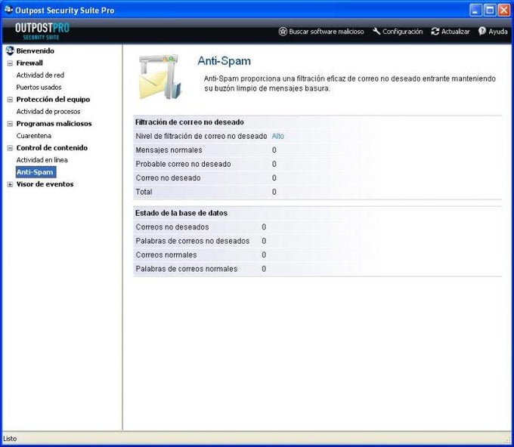The image size is (514, 447).
Task: Collapse the Control de contenido node
Action: 10,148
